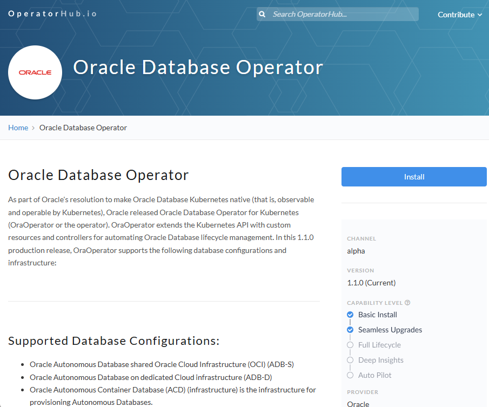489x407 pixels.
Task: Click the Basic Install checkmark icon
Action: click(x=350, y=315)
